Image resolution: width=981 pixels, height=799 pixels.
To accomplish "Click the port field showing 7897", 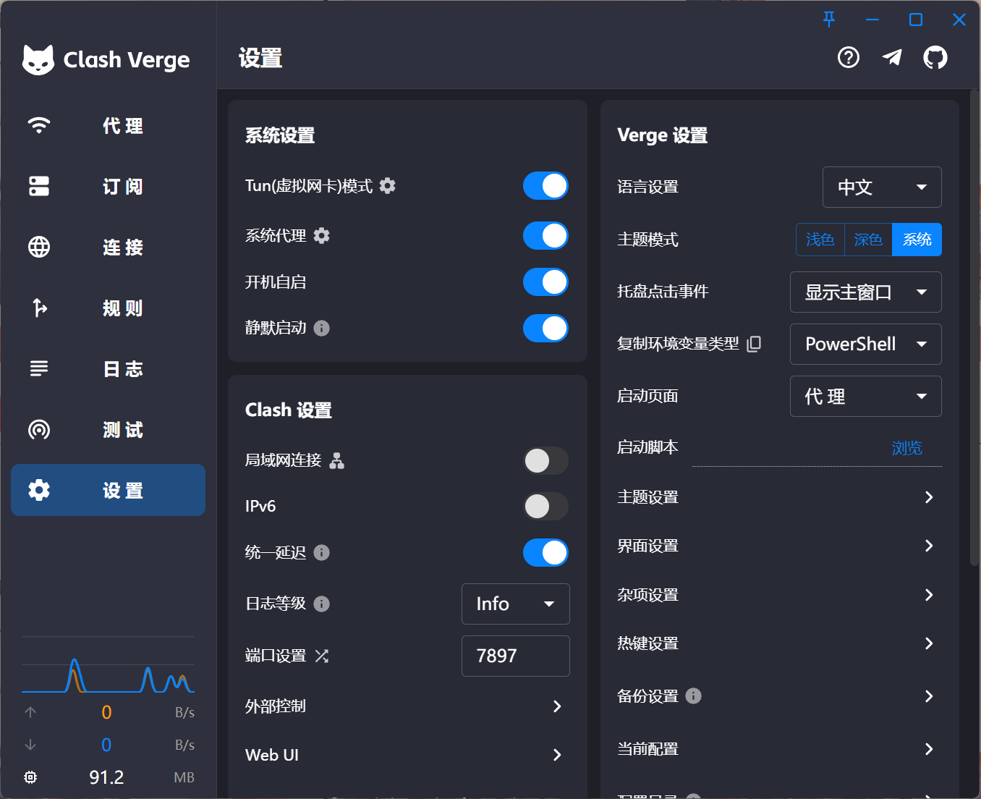I will pos(516,656).
